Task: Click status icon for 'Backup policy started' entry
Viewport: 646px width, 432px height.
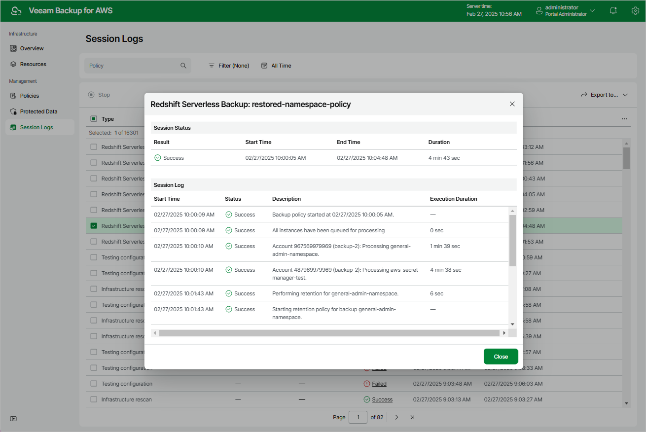Action: click(x=229, y=215)
